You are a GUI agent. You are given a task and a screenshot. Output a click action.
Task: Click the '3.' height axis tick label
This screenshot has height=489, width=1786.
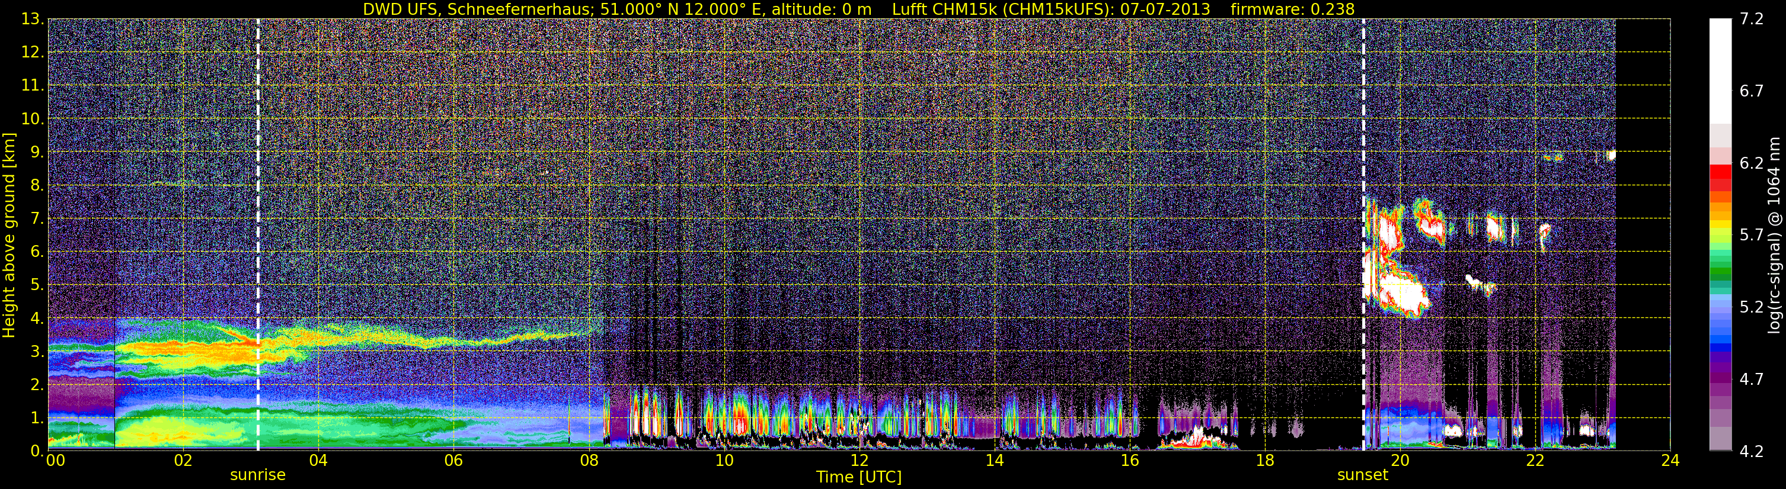click(x=37, y=352)
